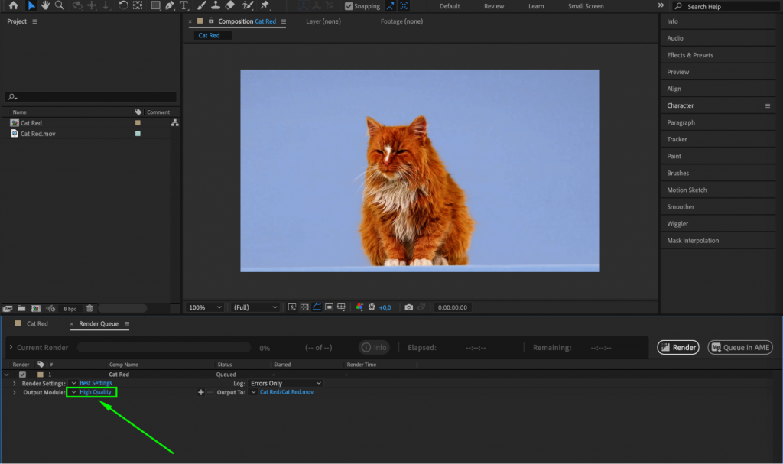Click the Render button

pyautogui.click(x=677, y=346)
